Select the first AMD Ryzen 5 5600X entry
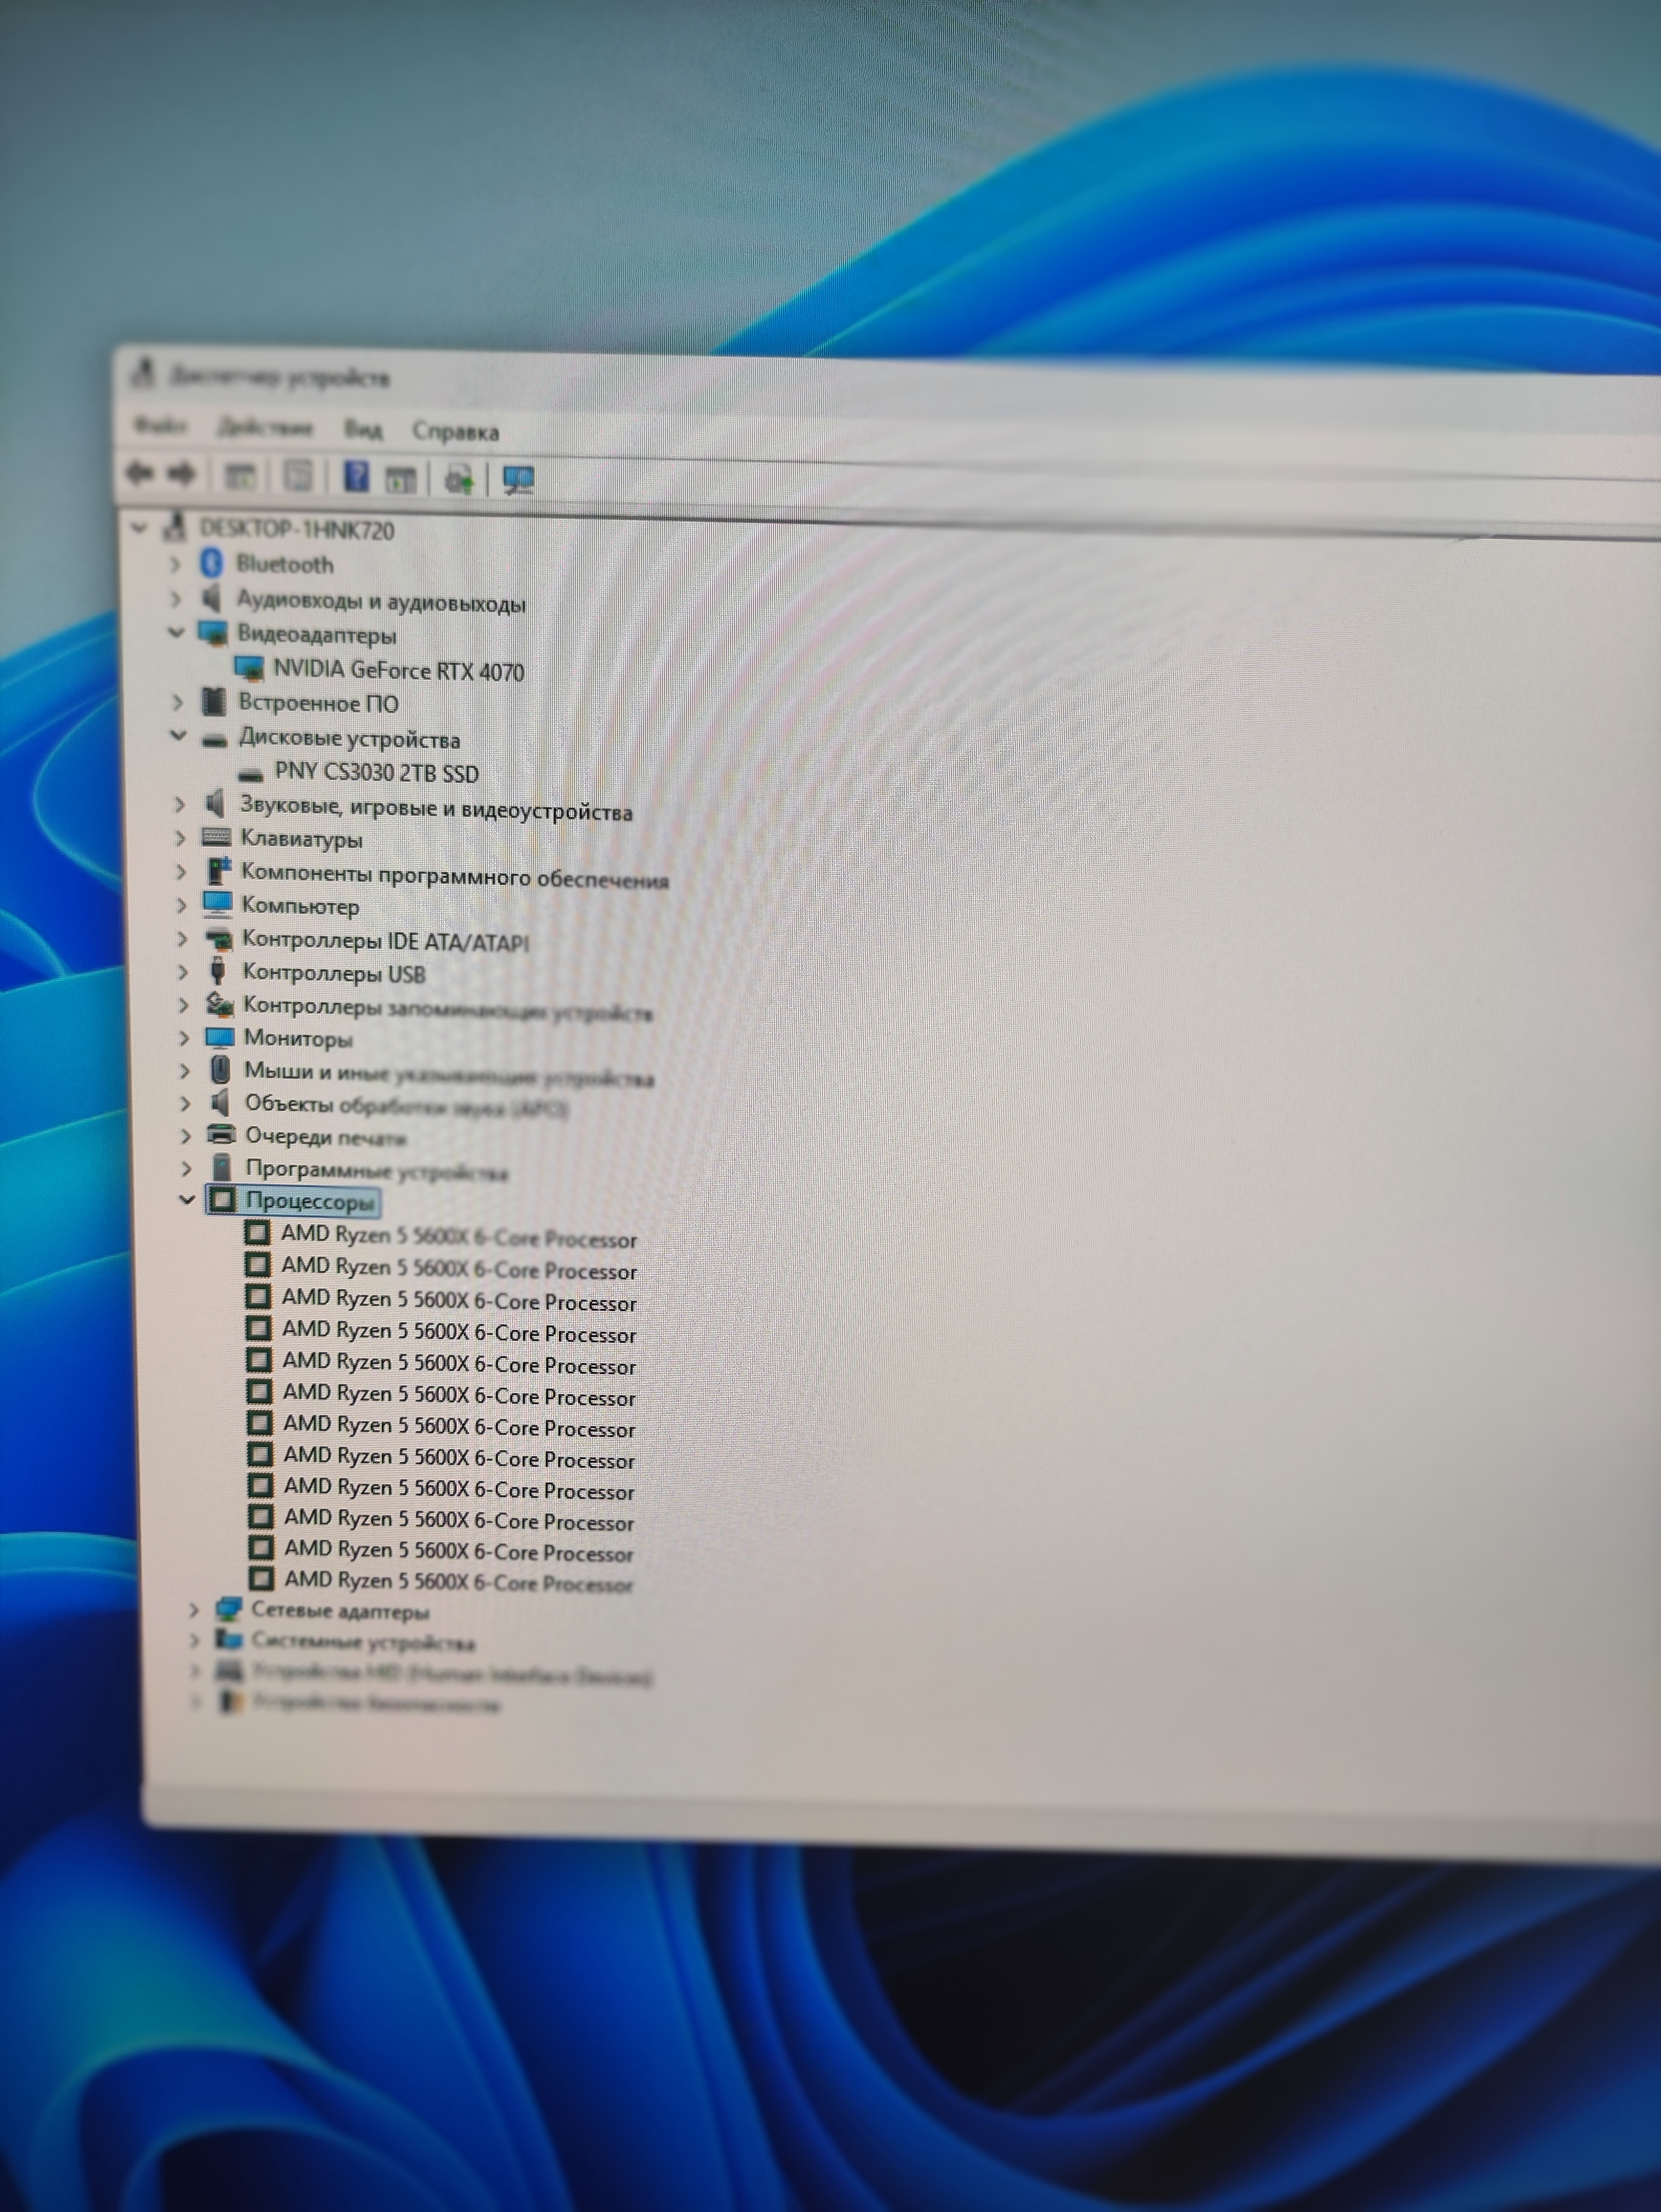Screen dimensions: 1661x2212 458,1238
